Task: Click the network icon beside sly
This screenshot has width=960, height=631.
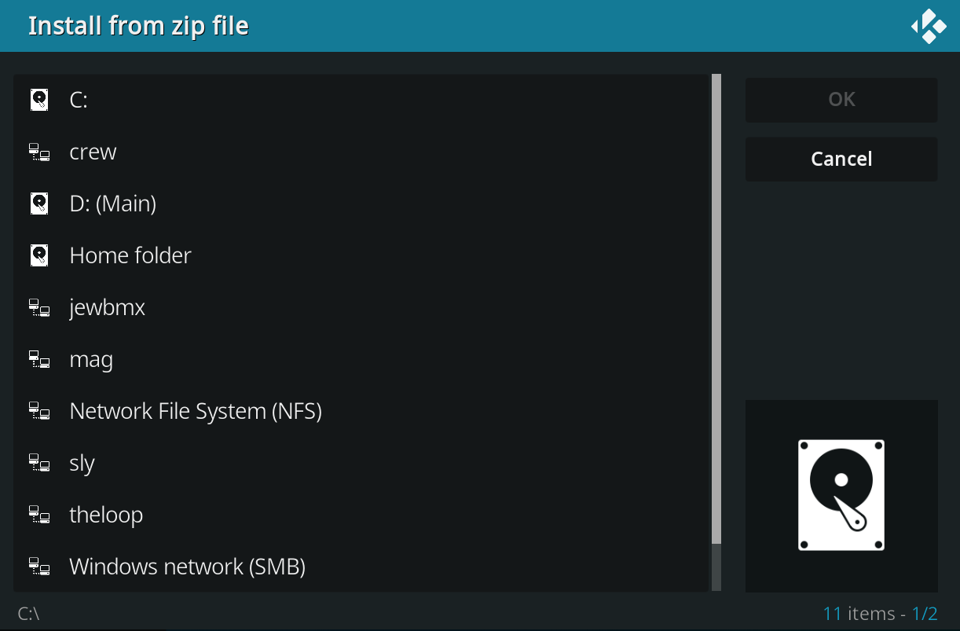Action: point(39,463)
